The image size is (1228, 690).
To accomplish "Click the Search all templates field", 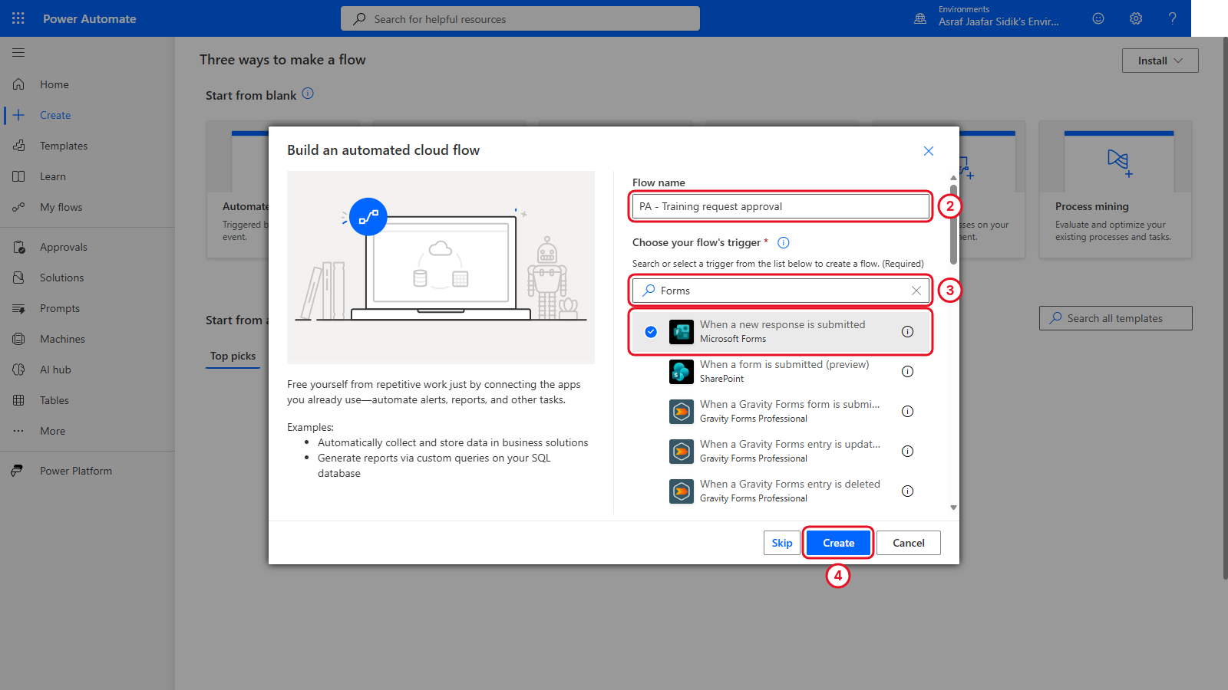I will (1115, 318).
